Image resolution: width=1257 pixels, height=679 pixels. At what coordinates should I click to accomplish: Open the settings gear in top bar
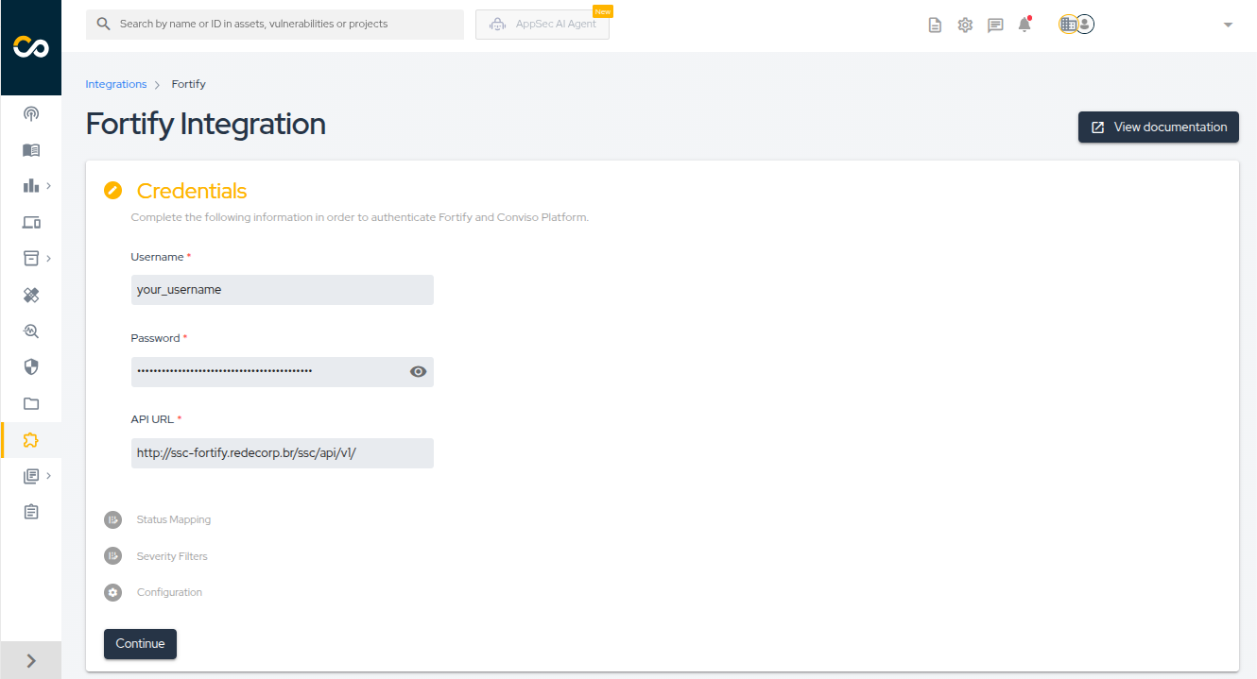[965, 25]
